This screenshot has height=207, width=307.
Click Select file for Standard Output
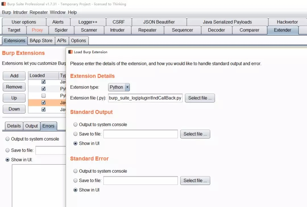195,134
